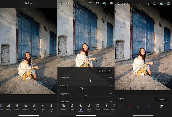Adjust the Highlights slider handle
Viewport: 172px width, 117px height.
(x=86, y=97)
